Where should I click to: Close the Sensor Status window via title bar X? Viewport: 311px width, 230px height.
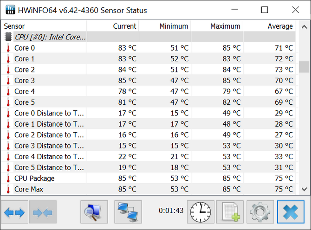coord(296,10)
